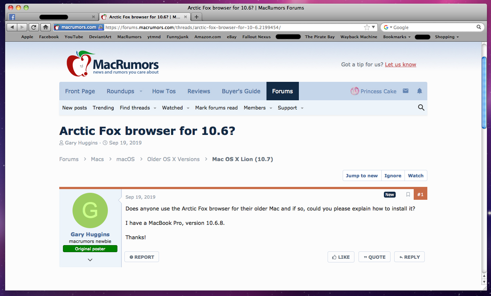491x296 pixels.
Task: Open the forum search magnifier icon
Action: click(x=421, y=108)
